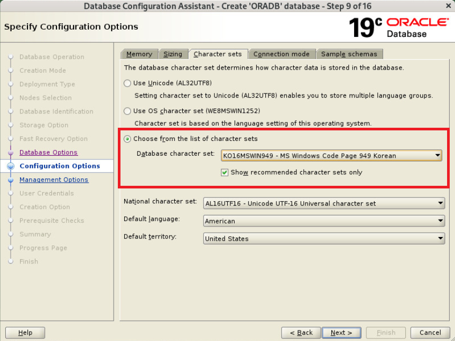Click the Oracle 19c Database logo
Viewport: 455px width, 341px height.
[398, 27]
